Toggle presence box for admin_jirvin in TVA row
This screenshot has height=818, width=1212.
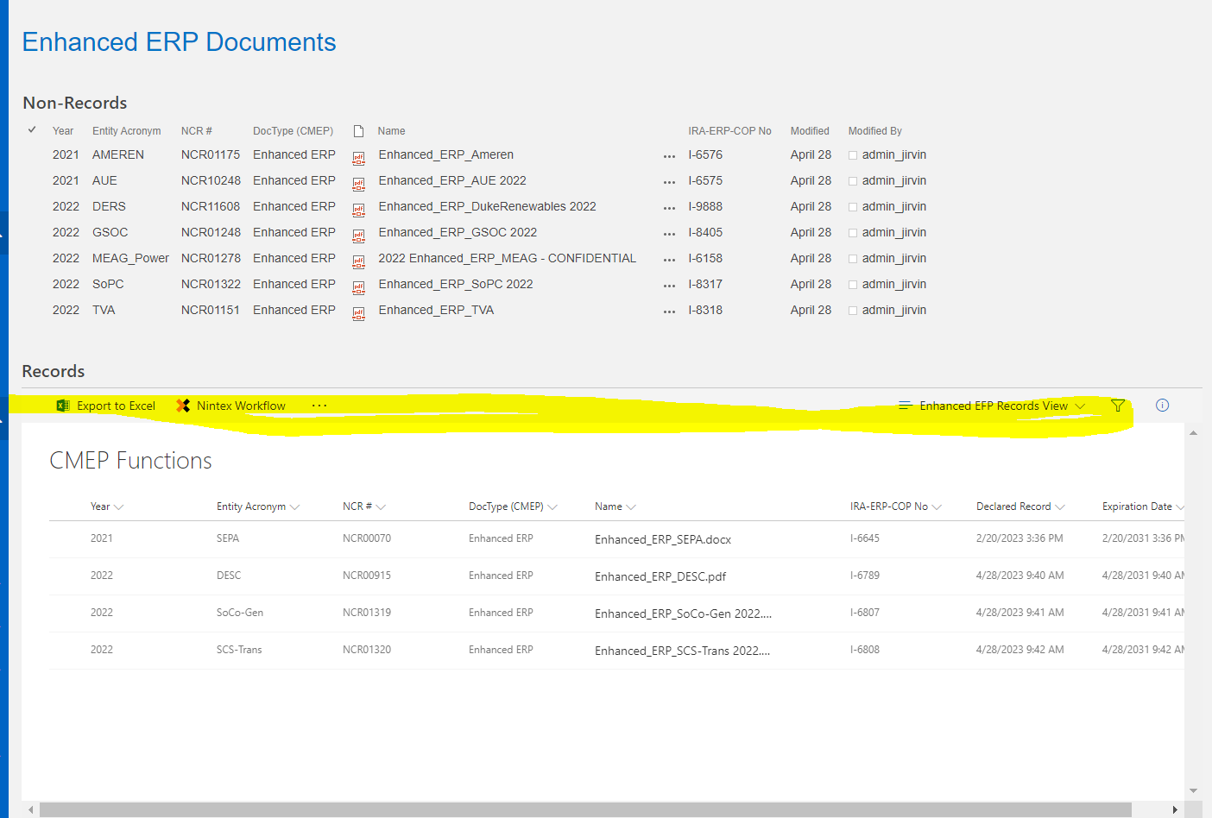[853, 311]
